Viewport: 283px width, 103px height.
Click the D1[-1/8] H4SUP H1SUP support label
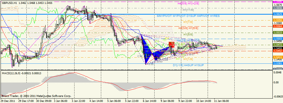188,65
